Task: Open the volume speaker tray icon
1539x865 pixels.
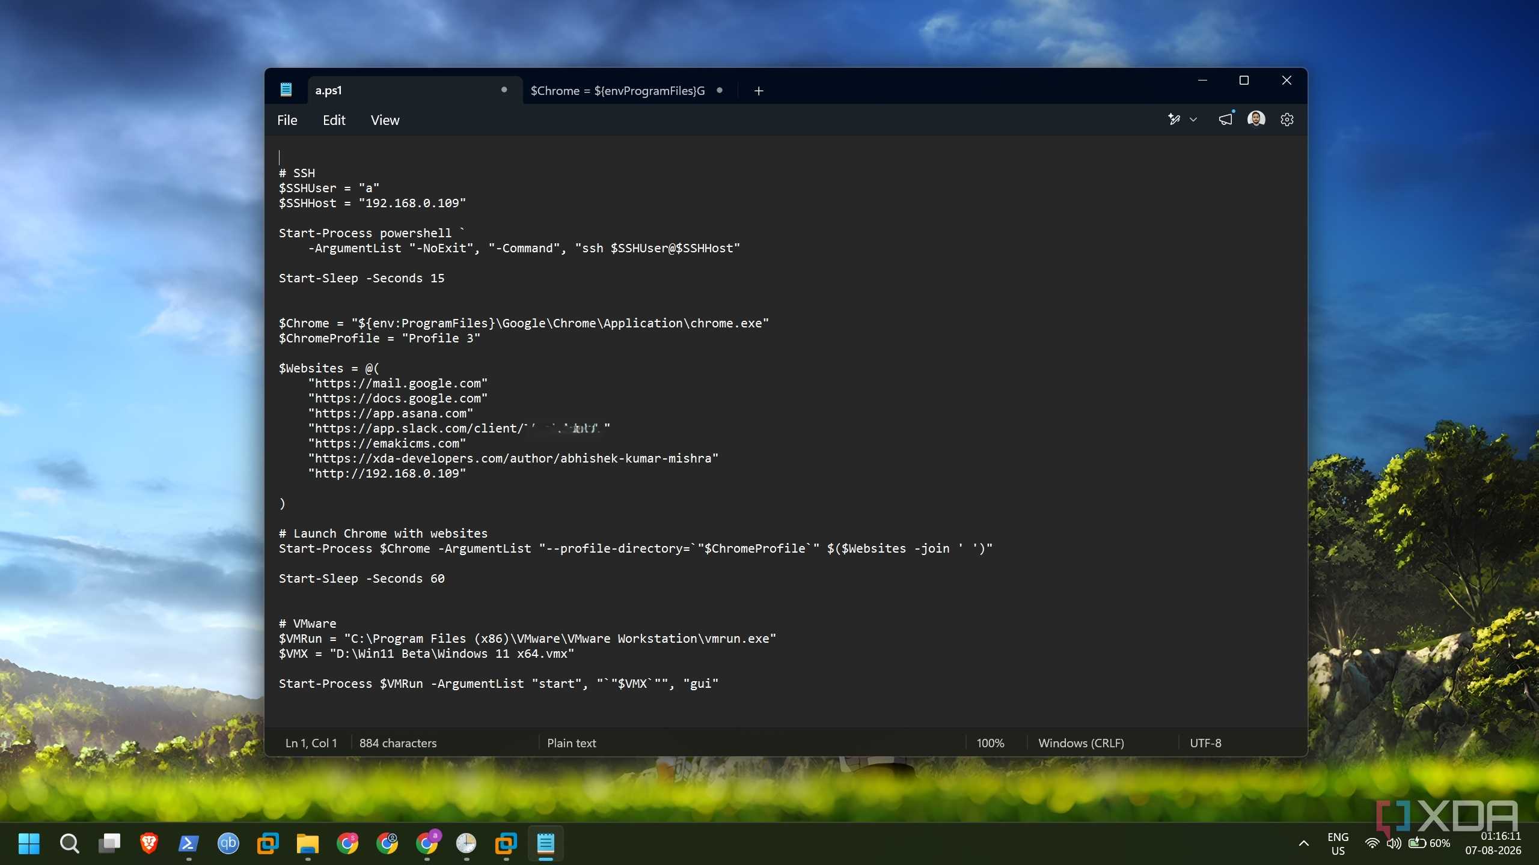Action: tap(1394, 843)
